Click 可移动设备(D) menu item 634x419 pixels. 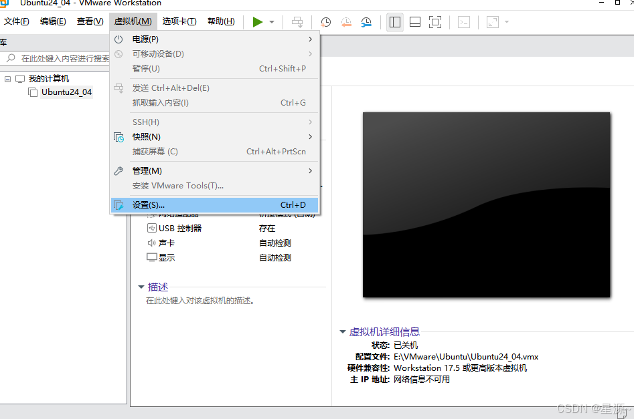214,53
